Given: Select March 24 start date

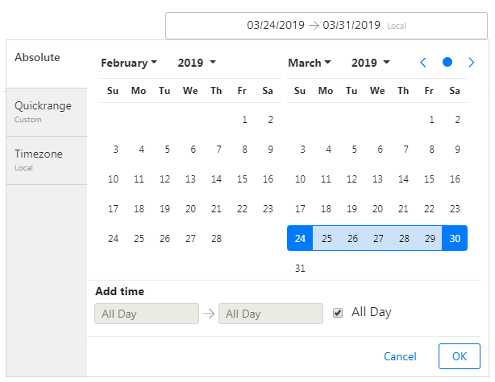Looking at the screenshot, I should [300, 238].
